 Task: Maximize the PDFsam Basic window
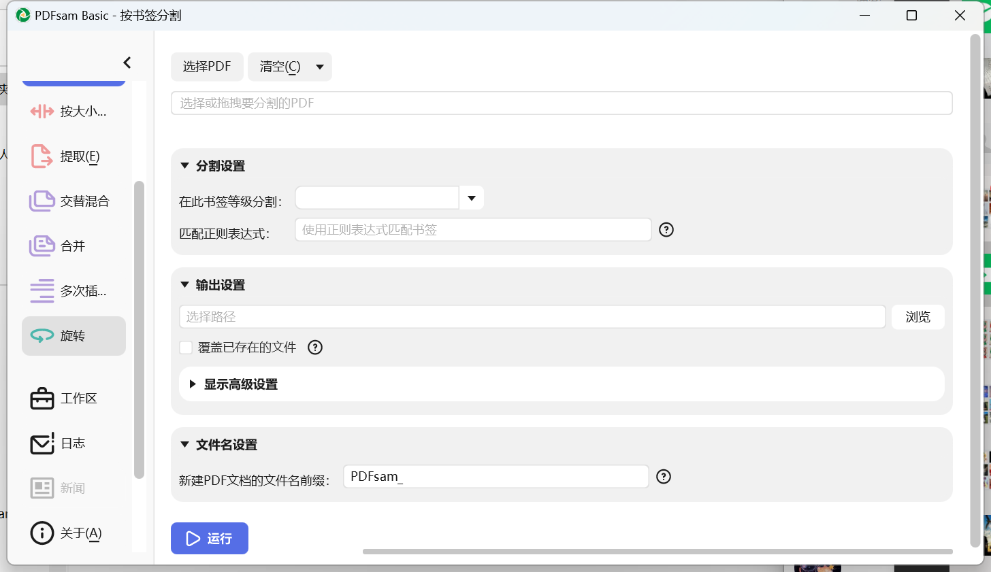912,15
